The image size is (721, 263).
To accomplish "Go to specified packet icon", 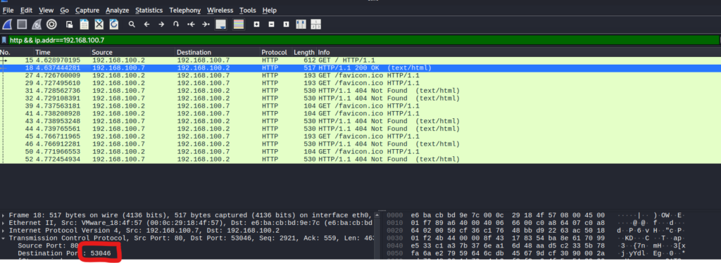I will point(175,25).
